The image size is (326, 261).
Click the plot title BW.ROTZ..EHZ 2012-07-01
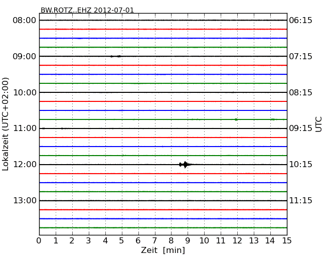click(x=87, y=10)
